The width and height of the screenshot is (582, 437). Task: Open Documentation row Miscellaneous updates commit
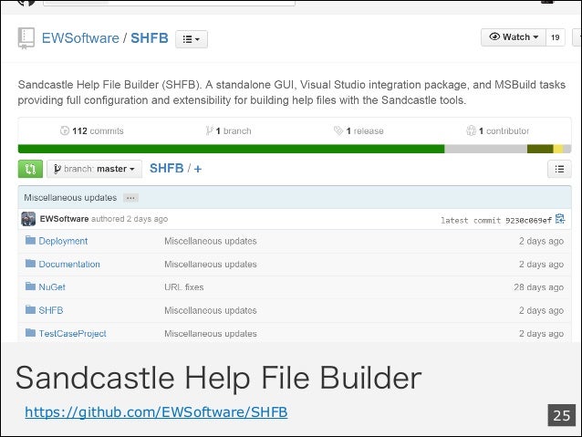click(x=211, y=264)
